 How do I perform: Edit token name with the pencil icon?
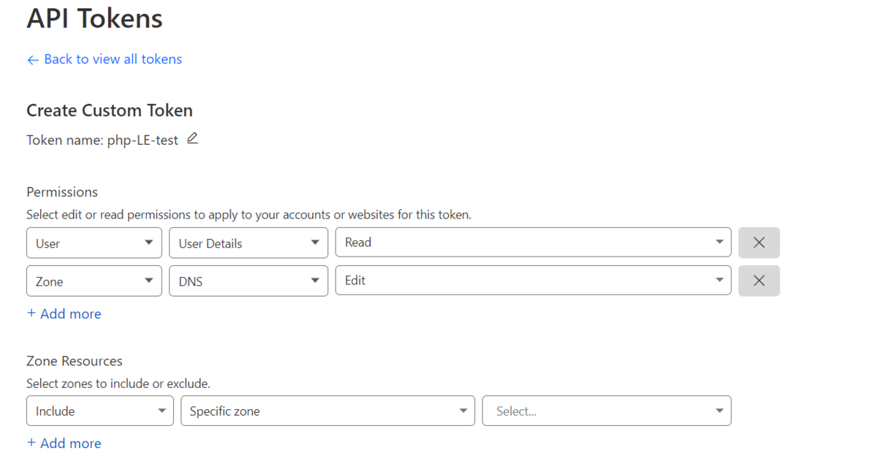coord(192,138)
